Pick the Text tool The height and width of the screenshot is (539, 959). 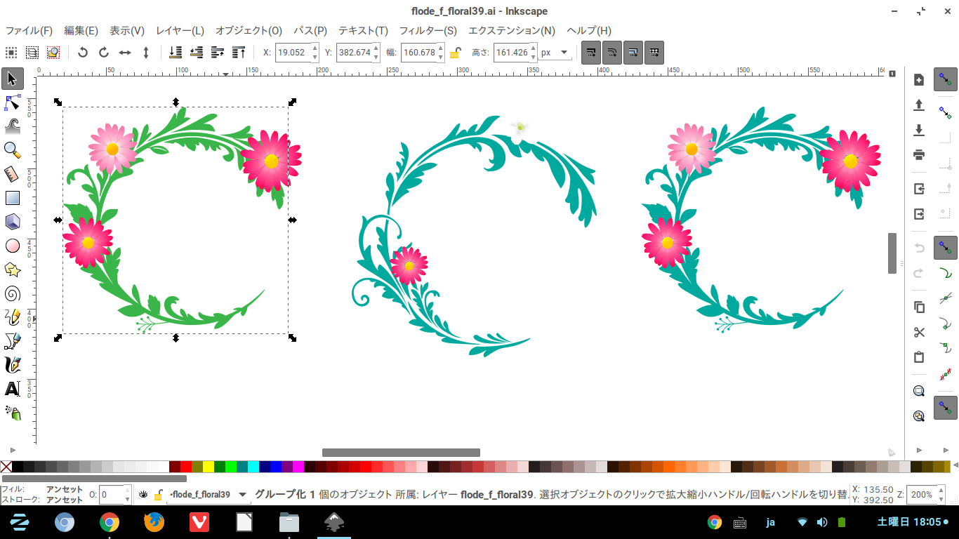point(13,389)
